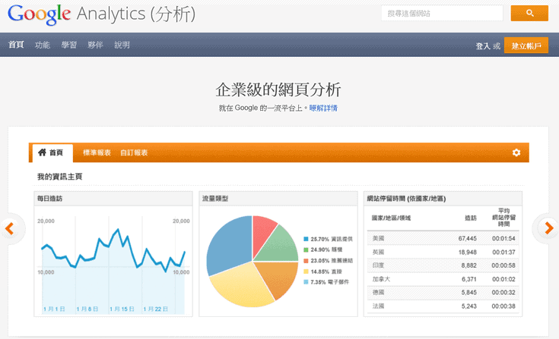This screenshot has height=339, width=559.
Task: Click the 加拿大 row in country table
Action: tap(443, 279)
